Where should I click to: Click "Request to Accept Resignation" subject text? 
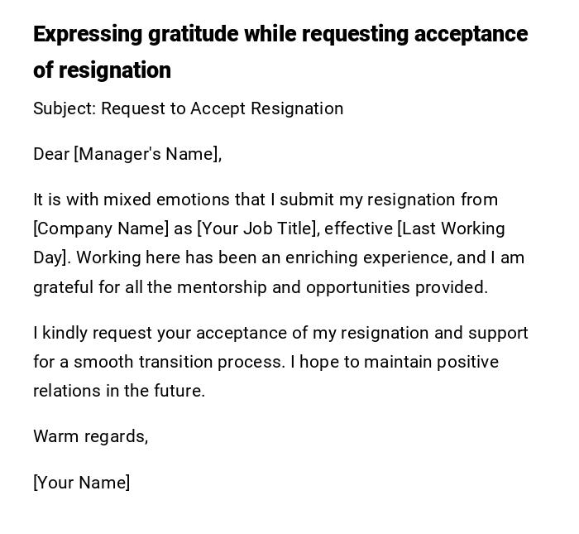[222, 108]
